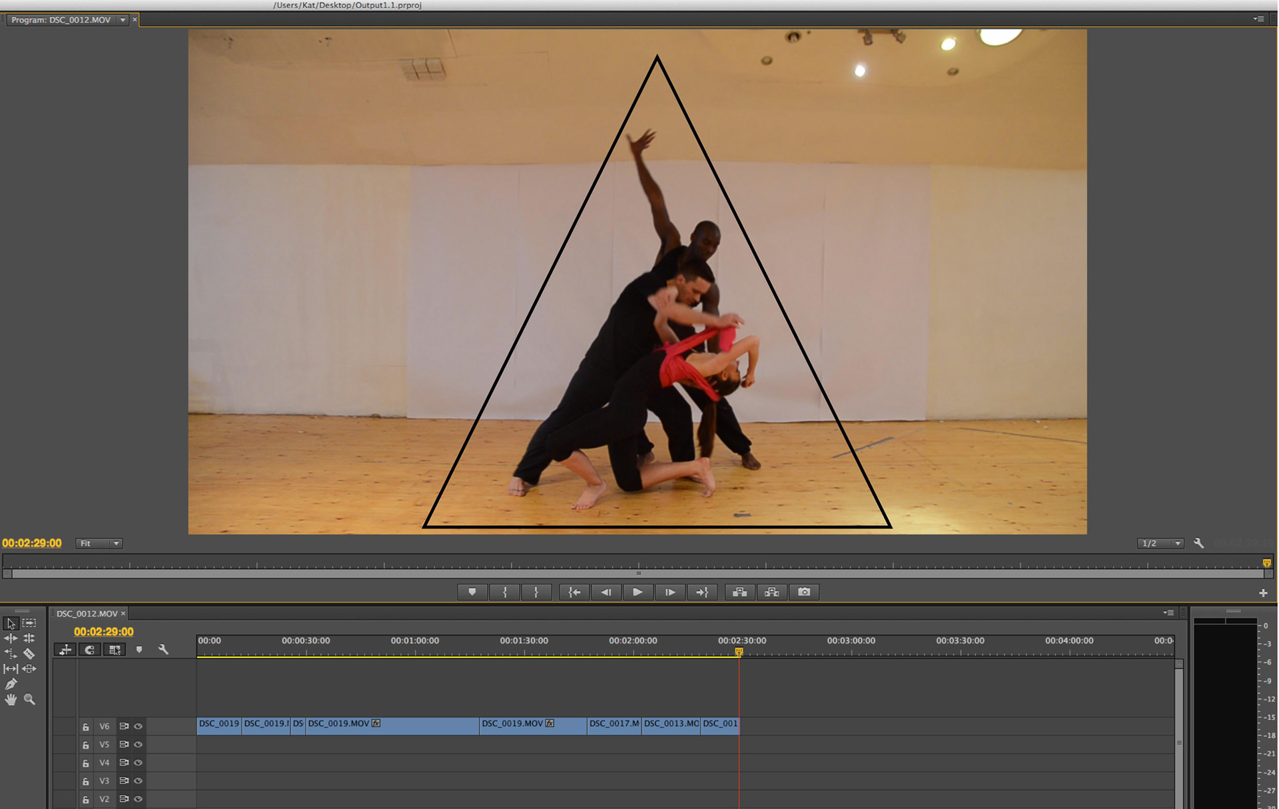Select the DSC_0017.M clip
The width and height of the screenshot is (1279, 809).
[x=614, y=726]
